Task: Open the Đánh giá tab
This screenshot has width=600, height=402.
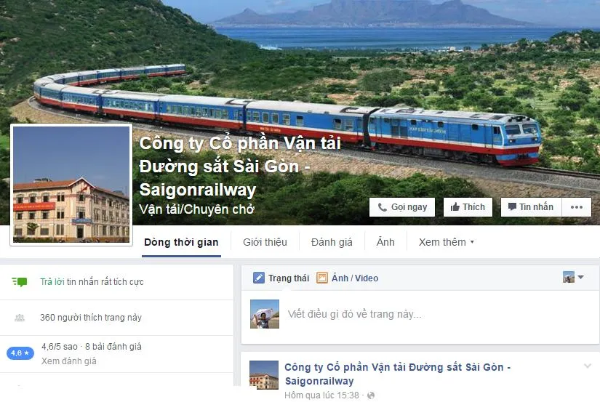Action: point(332,242)
